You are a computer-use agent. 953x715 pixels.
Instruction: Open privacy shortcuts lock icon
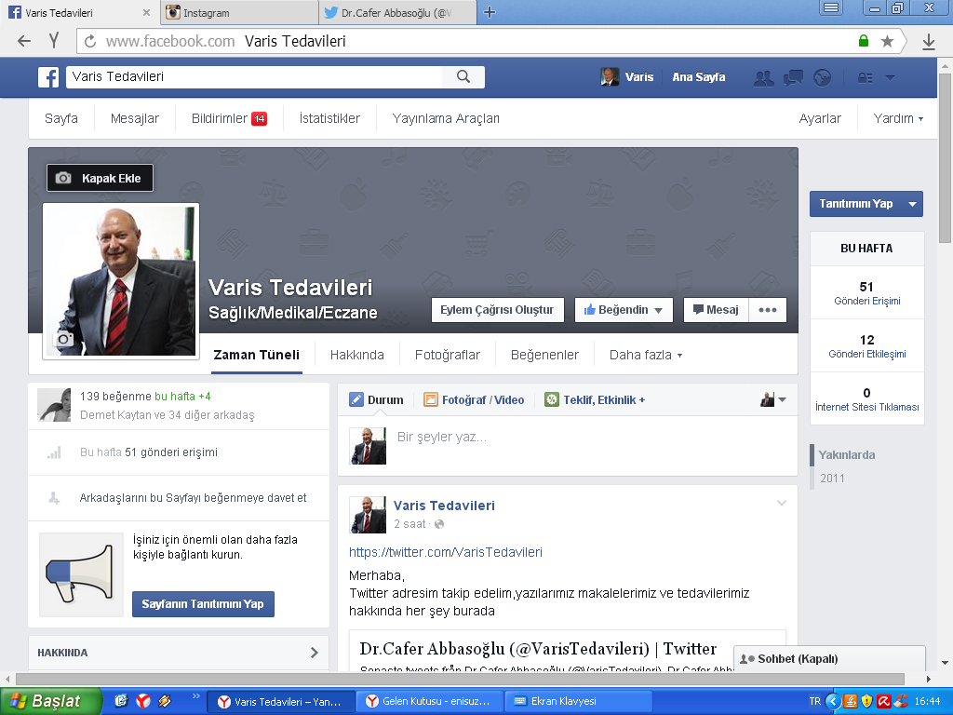pyautogui.click(x=865, y=77)
